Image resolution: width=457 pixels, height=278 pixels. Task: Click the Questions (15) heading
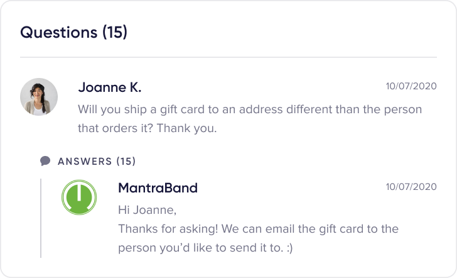[x=73, y=33]
